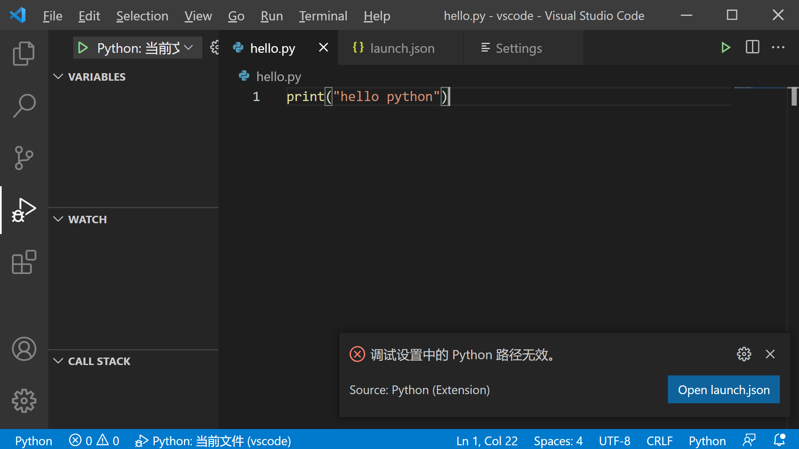Collapse the WATCH section

pyautogui.click(x=133, y=219)
